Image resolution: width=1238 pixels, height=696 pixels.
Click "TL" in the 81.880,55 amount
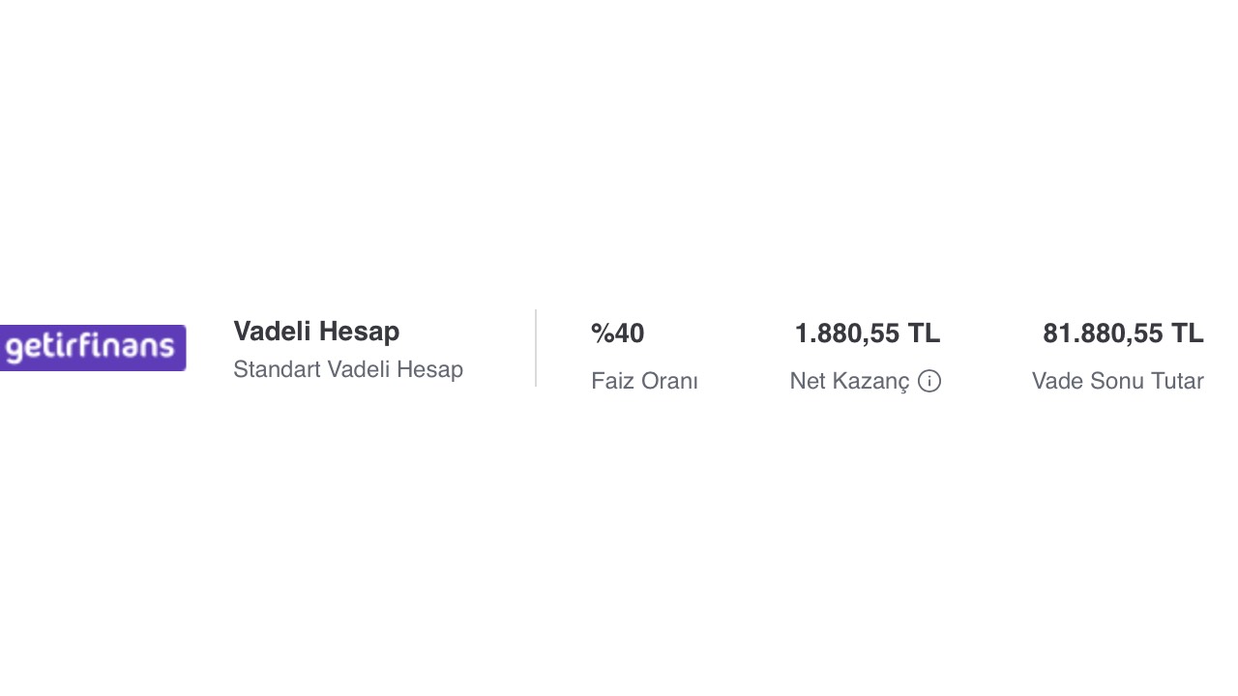pos(1188,333)
